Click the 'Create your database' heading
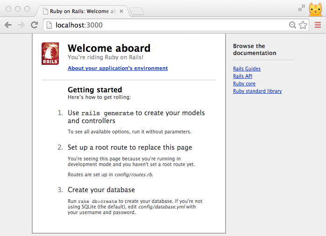The width and height of the screenshot is (326, 236). 101,190
